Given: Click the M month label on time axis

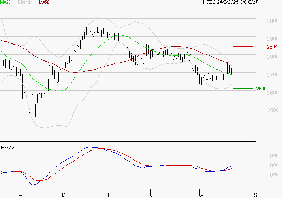Looking at the screenshot, I should [63, 195].
